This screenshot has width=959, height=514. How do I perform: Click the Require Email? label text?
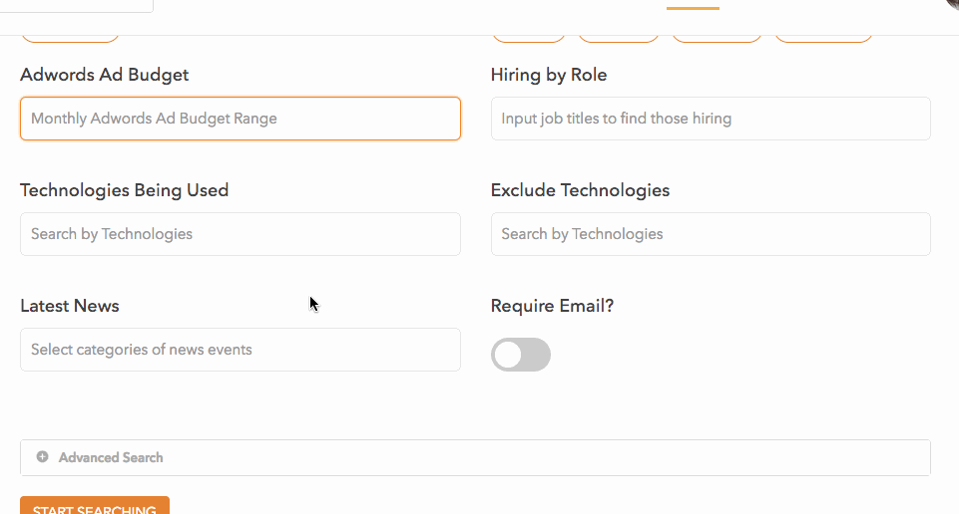coord(552,306)
